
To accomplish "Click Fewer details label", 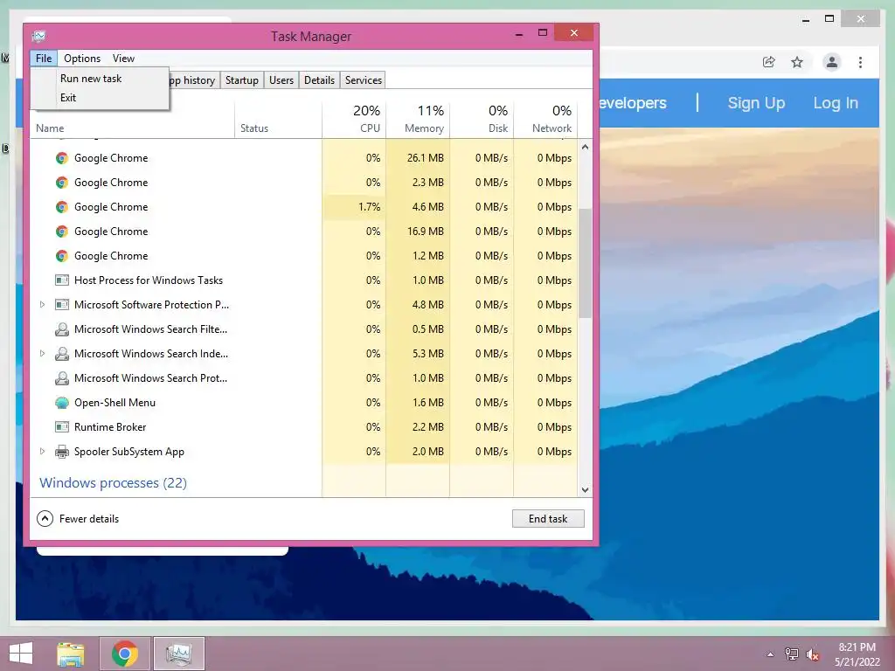I will 89,519.
